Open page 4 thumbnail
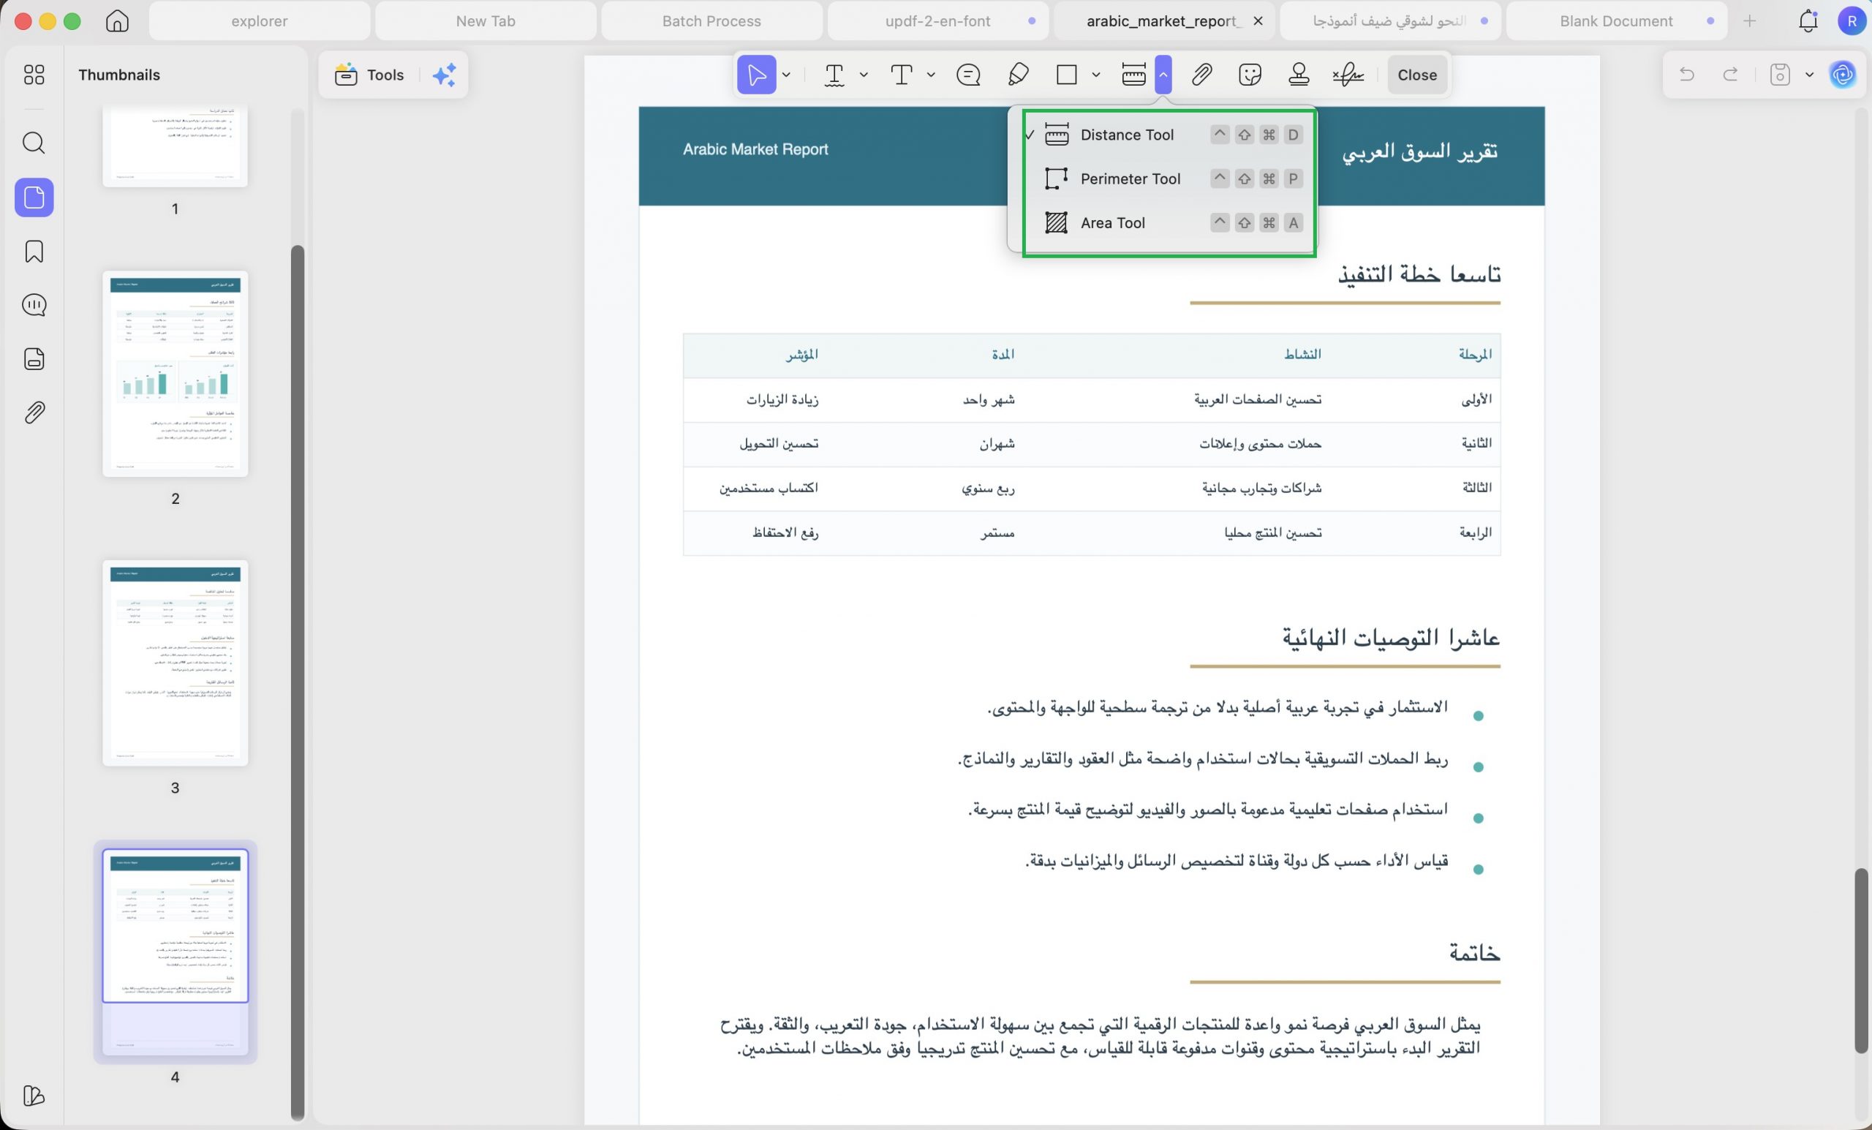 (x=175, y=952)
